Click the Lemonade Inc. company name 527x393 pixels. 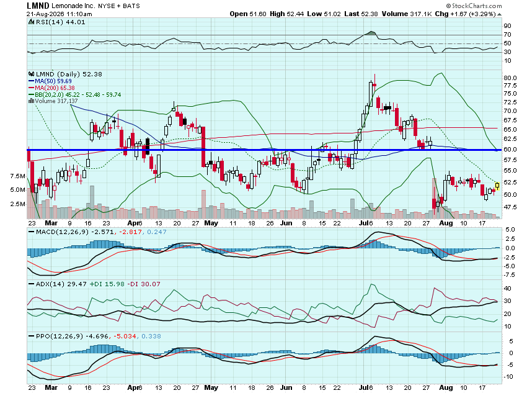coord(73,6)
